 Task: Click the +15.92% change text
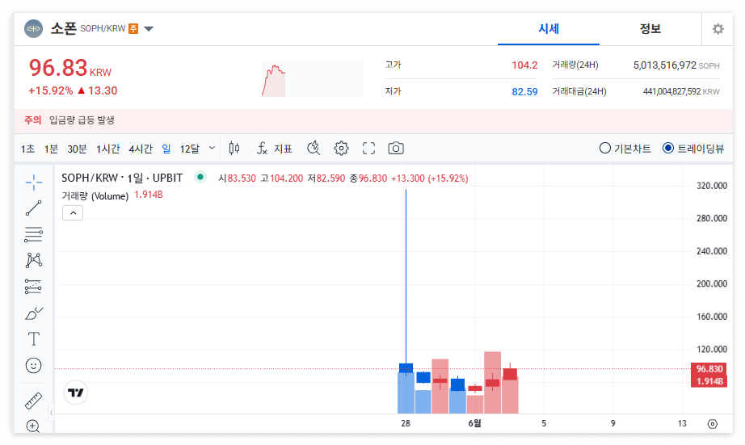click(51, 90)
